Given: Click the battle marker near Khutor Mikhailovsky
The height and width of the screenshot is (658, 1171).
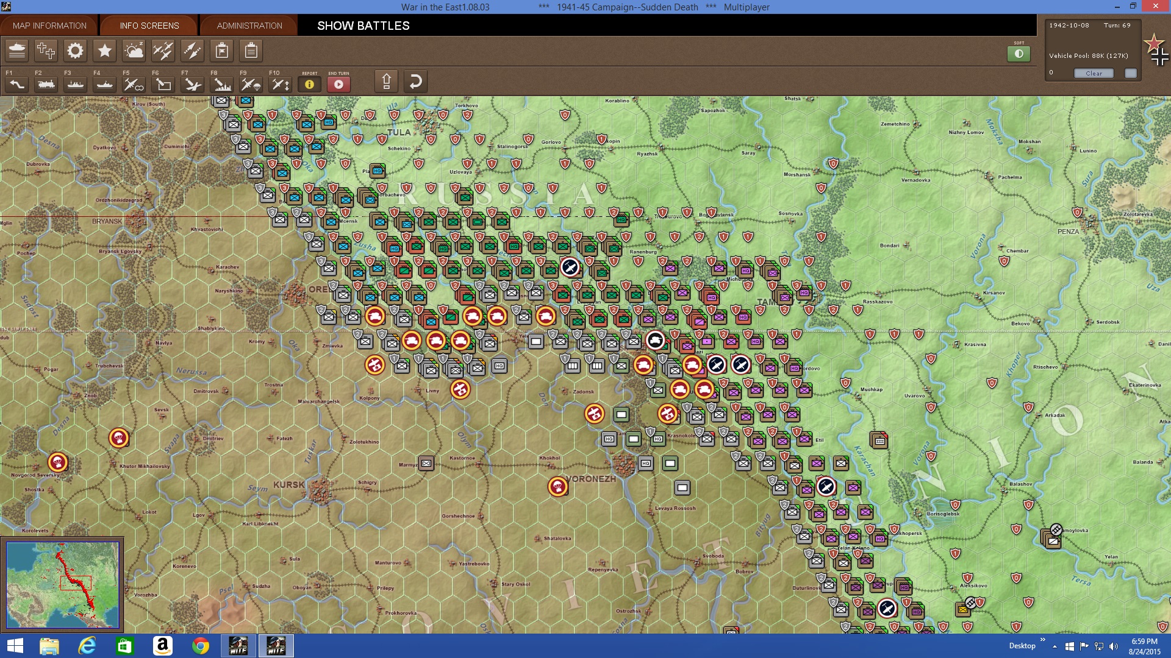Looking at the screenshot, I should point(119,437).
